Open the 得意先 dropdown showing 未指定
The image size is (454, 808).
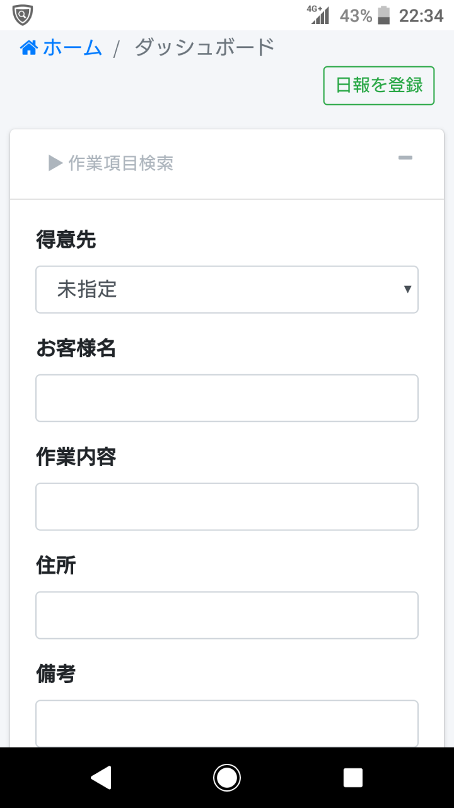click(227, 289)
